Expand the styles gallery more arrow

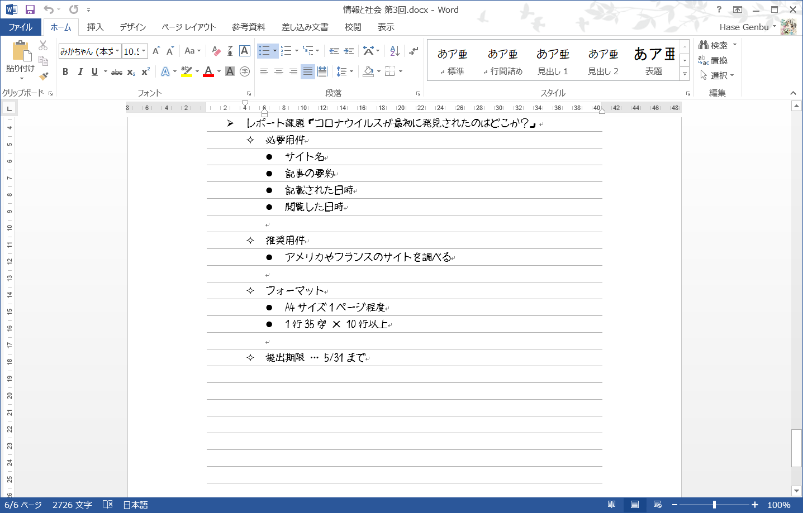point(685,74)
